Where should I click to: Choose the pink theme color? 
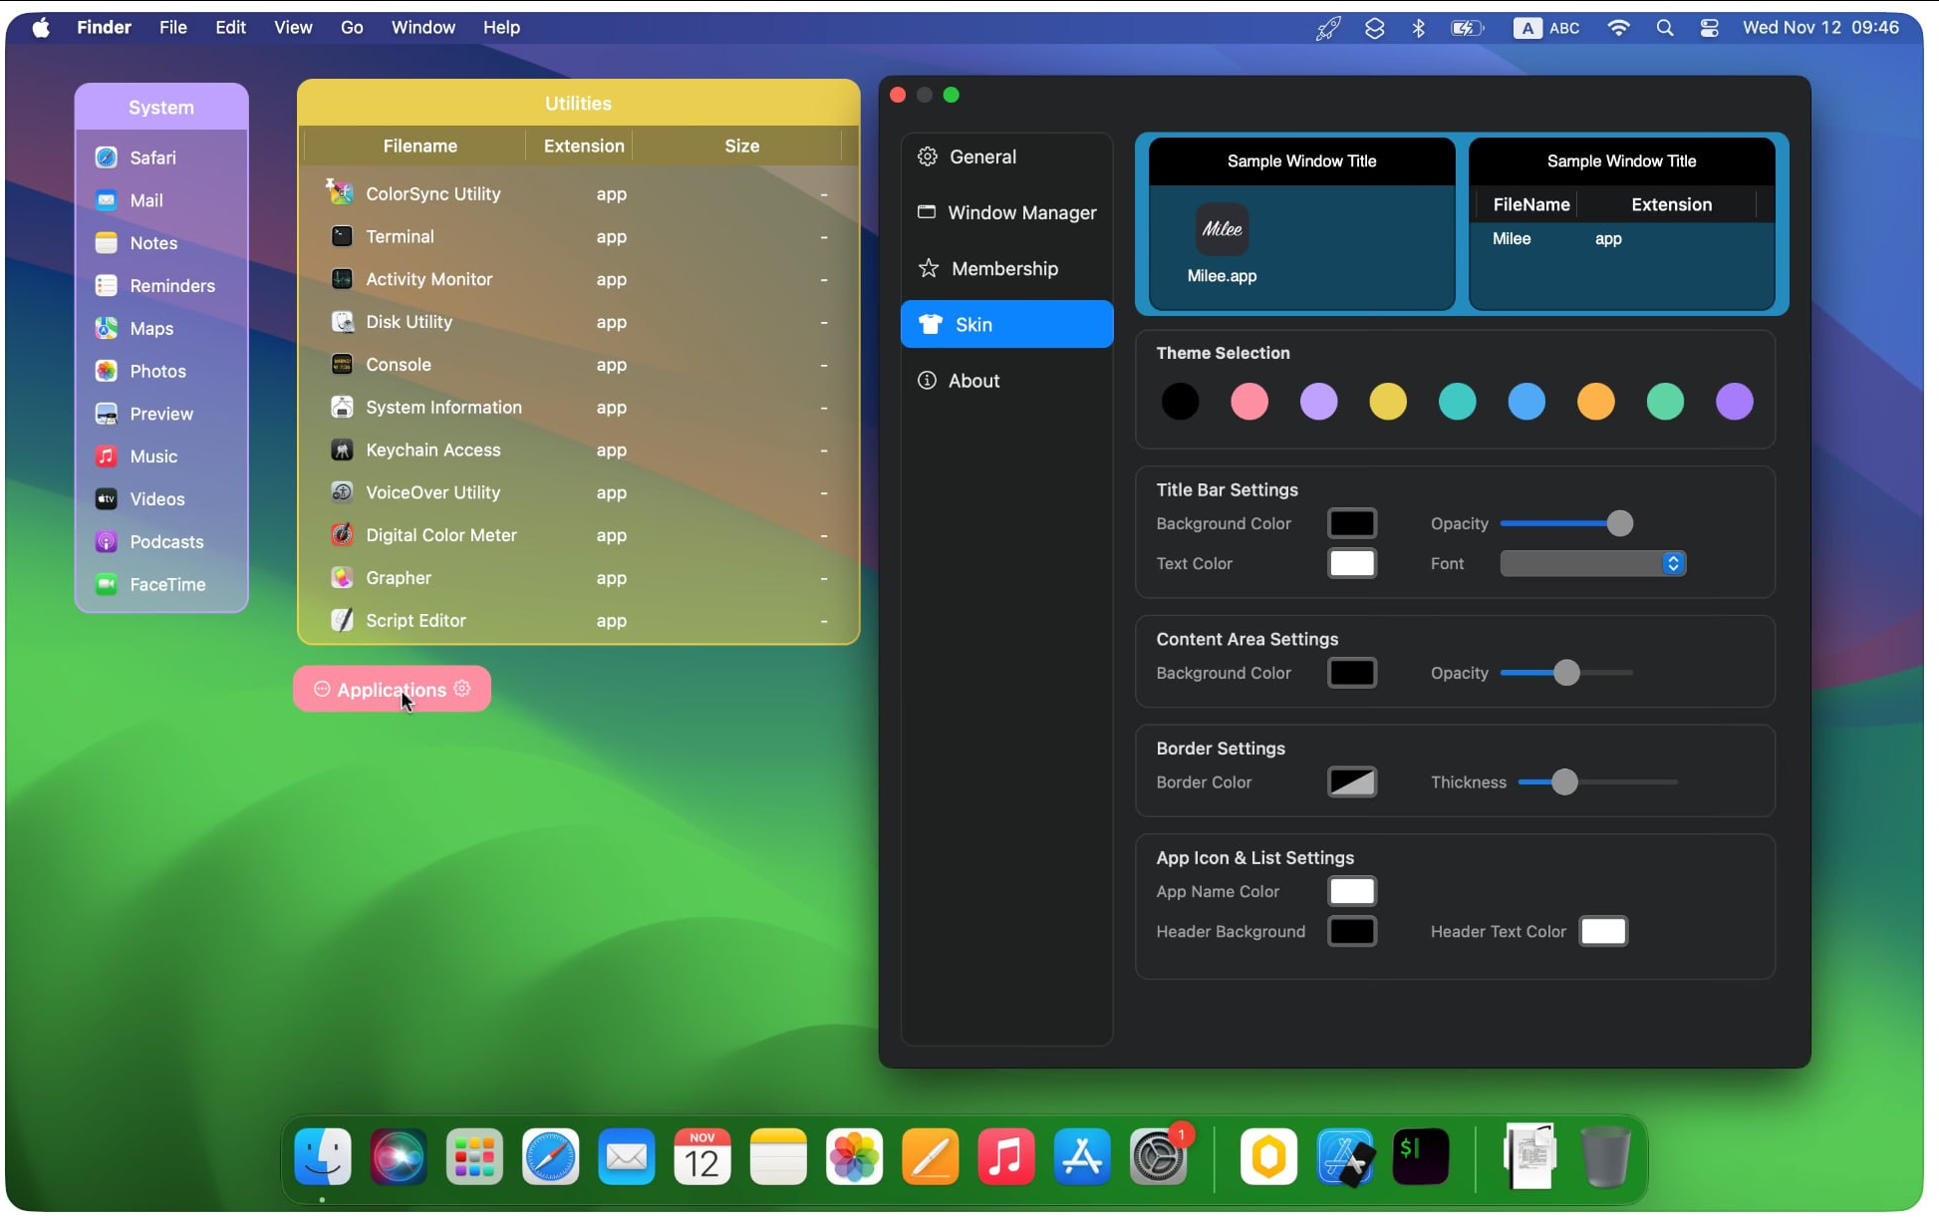pyautogui.click(x=1249, y=402)
